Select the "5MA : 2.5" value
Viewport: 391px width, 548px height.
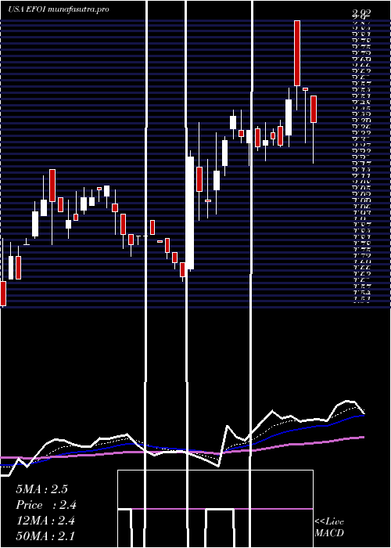[x=41, y=489]
